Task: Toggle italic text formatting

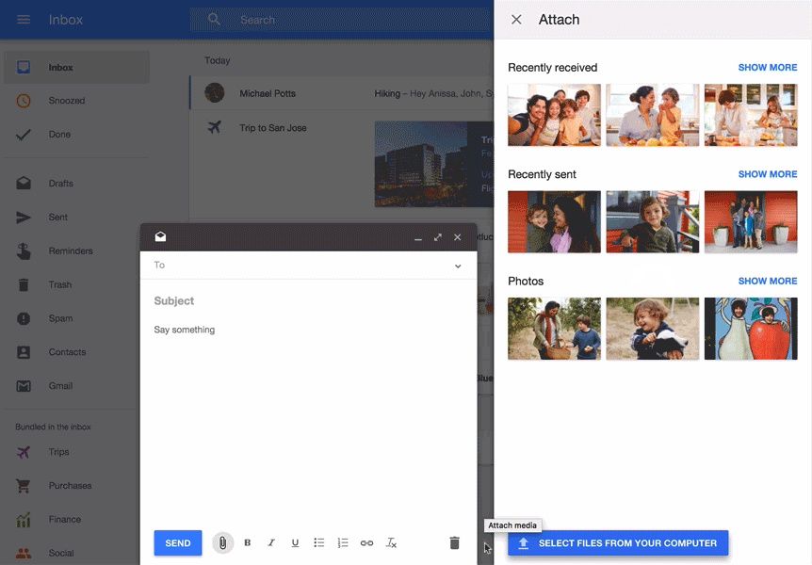Action: [270, 542]
